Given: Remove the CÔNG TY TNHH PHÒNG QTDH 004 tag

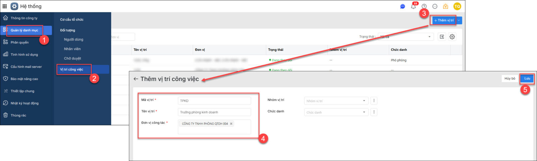Looking at the screenshot, I should [231, 124].
